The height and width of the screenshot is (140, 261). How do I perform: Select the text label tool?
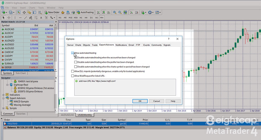[x=46, y=18]
